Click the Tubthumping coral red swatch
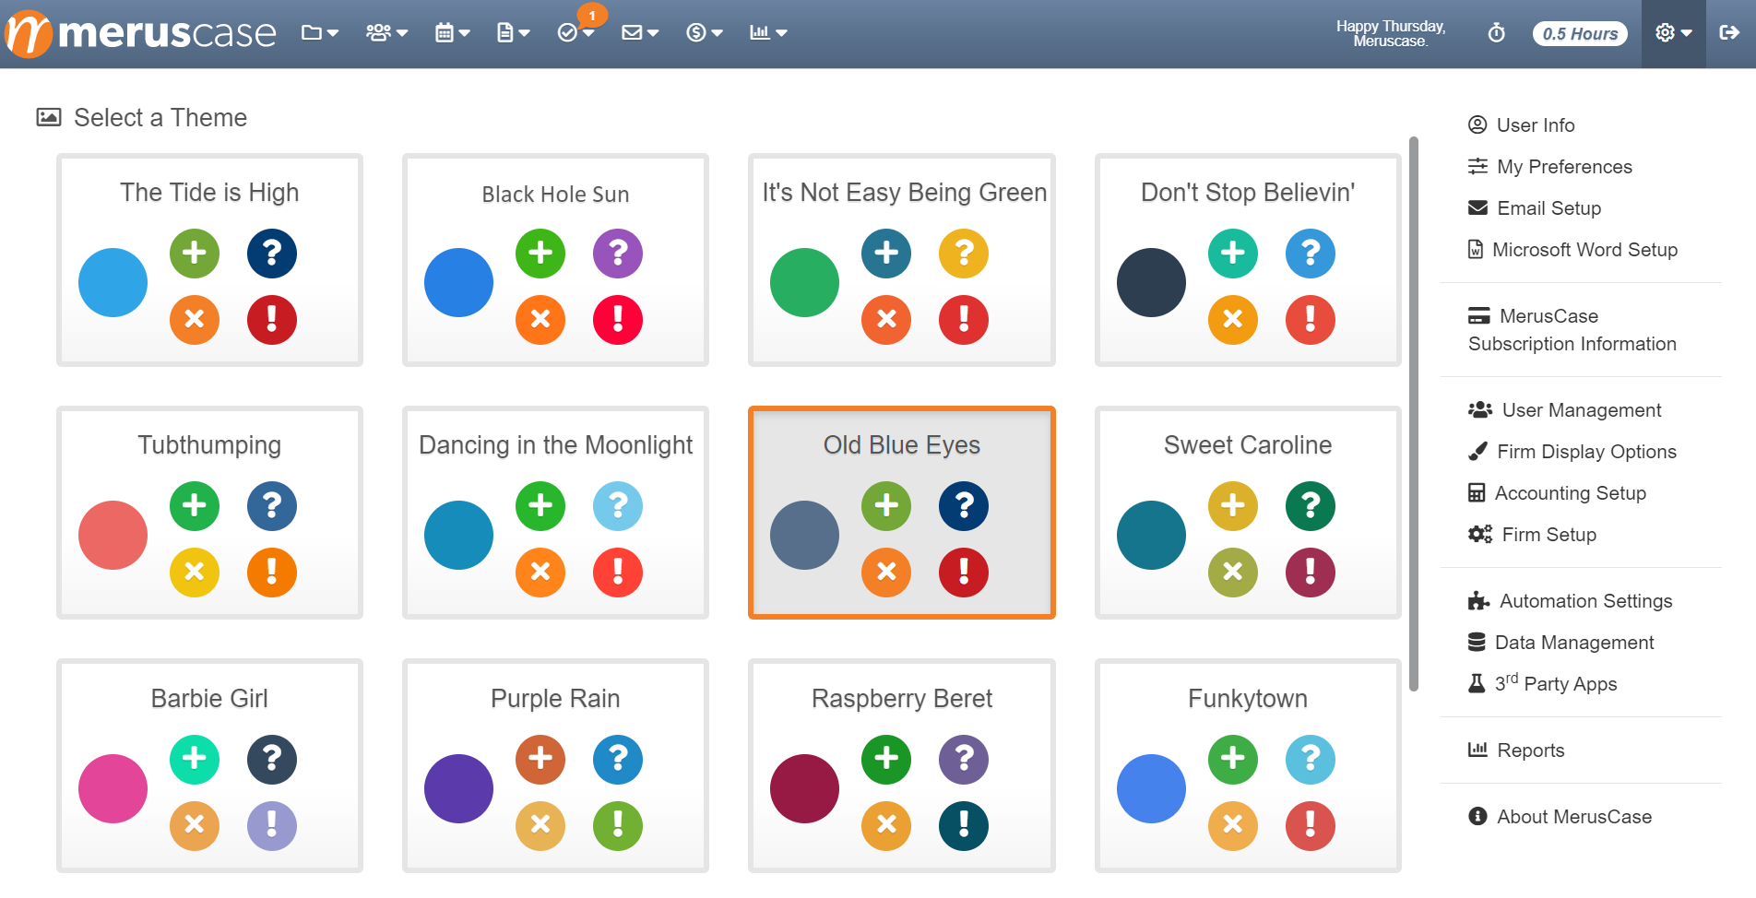Image resolution: width=1756 pixels, height=898 pixels. pos(113,535)
